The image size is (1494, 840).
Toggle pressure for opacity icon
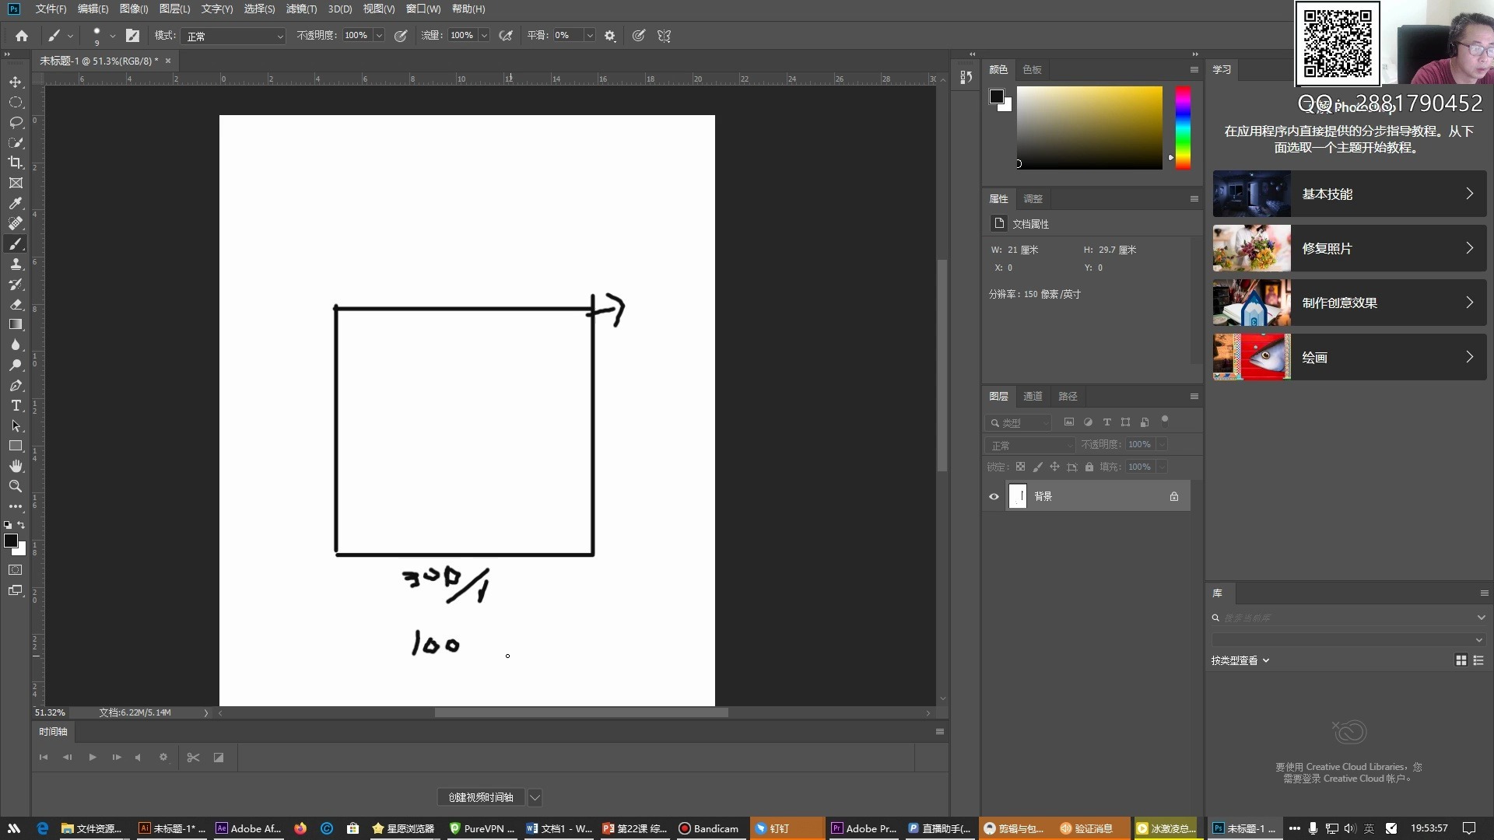401,36
